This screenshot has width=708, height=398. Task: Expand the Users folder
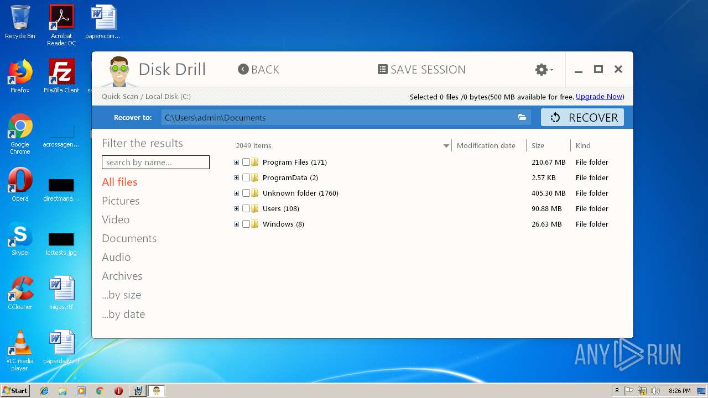tap(236, 208)
